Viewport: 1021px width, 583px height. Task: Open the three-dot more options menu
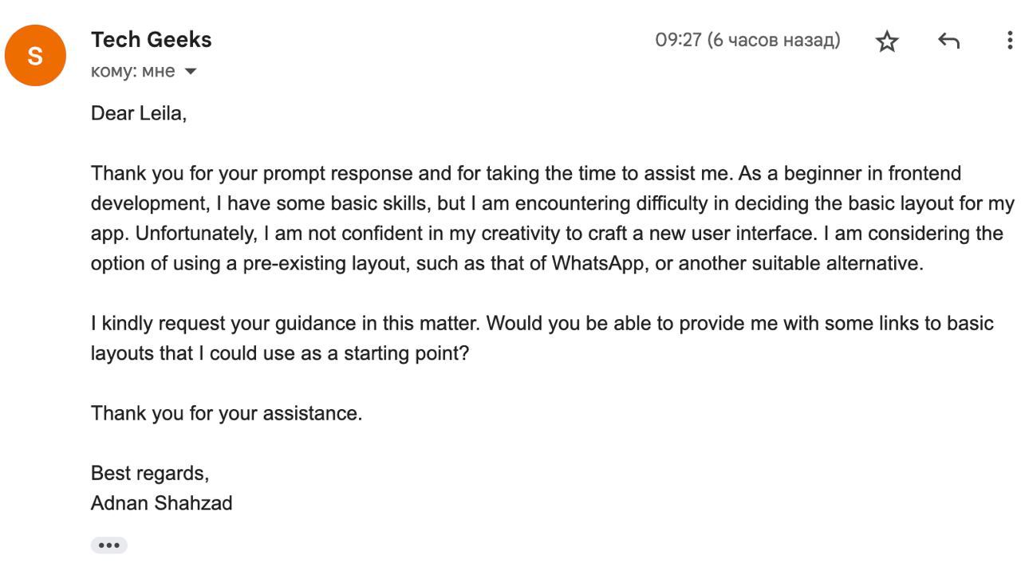(x=1010, y=41)
